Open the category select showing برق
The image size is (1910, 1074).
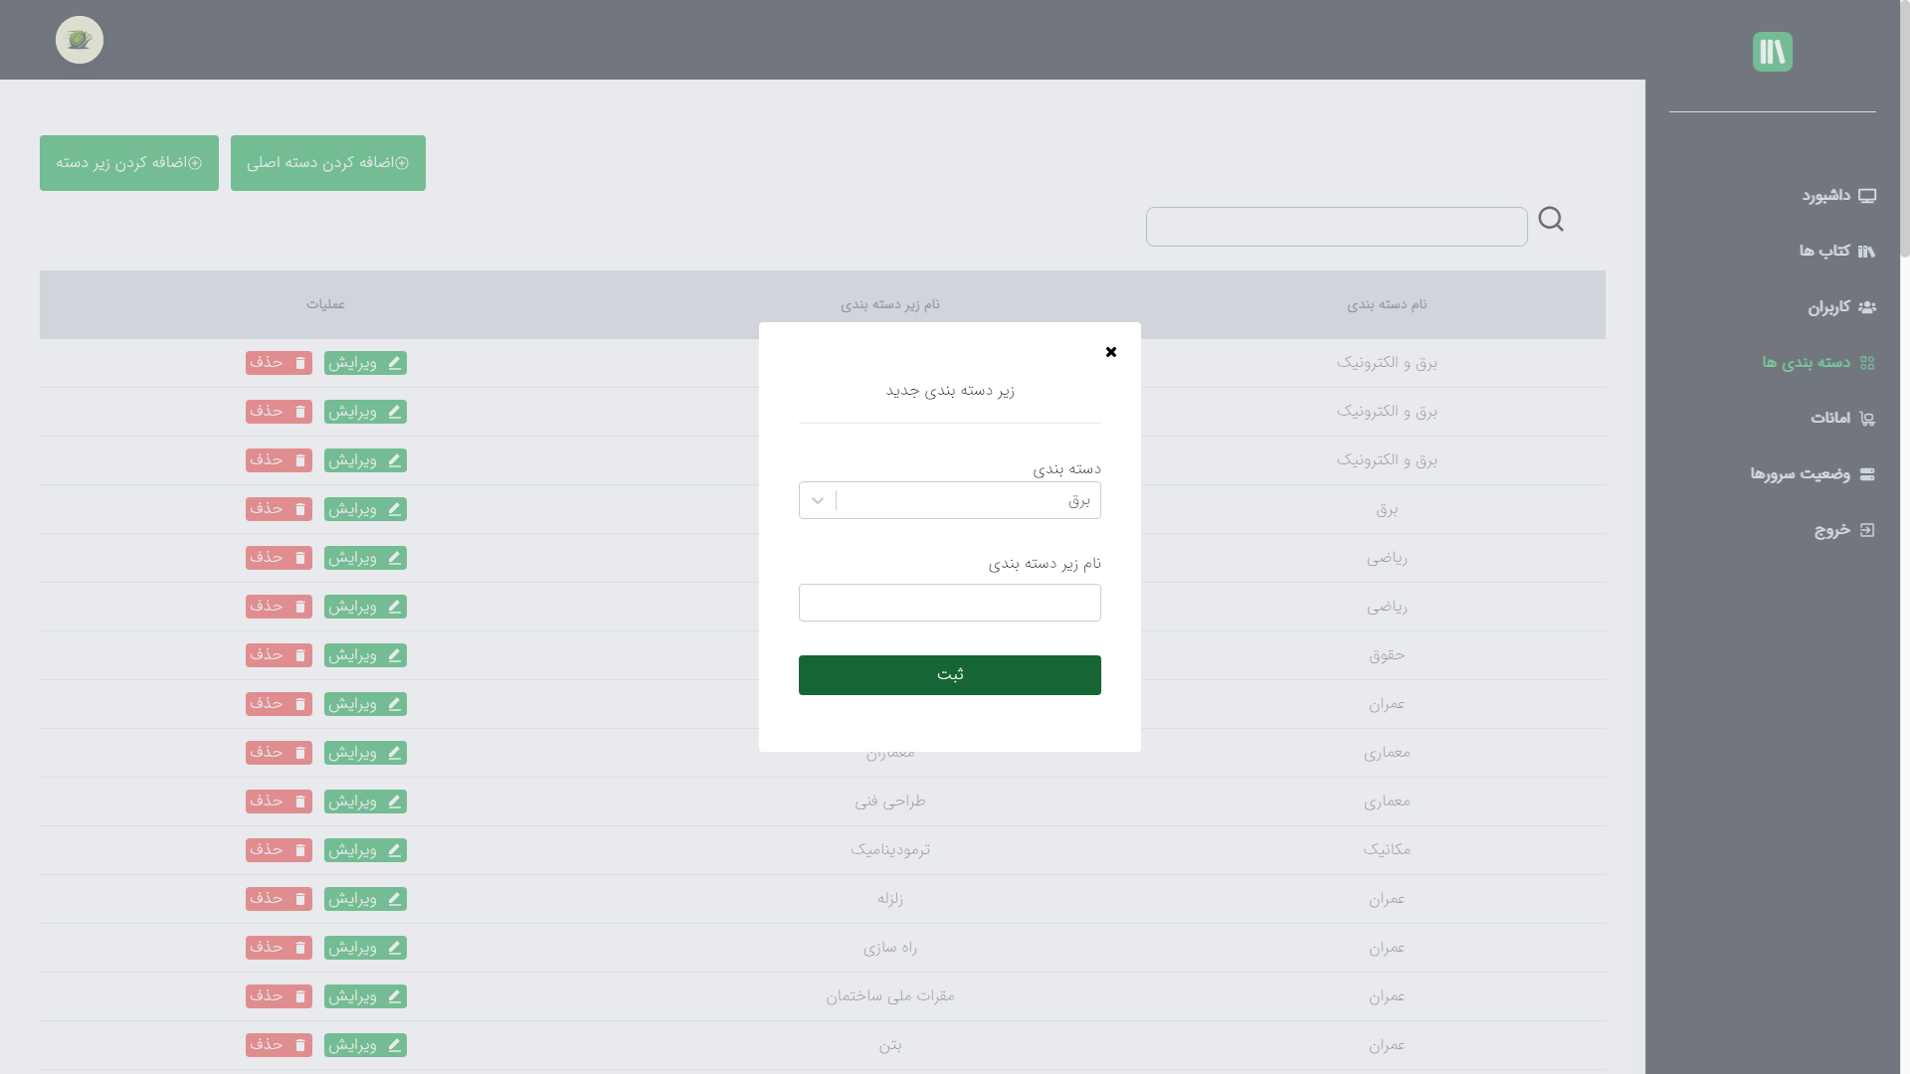tap(965, 500)
